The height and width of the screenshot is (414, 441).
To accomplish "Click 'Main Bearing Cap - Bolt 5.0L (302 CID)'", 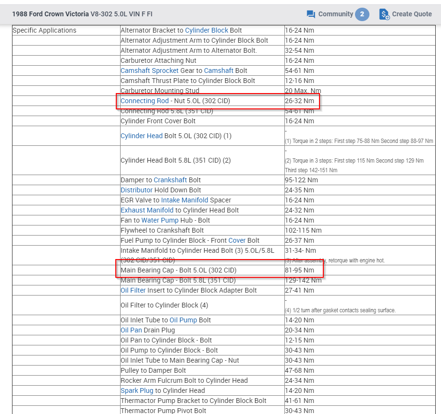I will [x=179, y=270].
